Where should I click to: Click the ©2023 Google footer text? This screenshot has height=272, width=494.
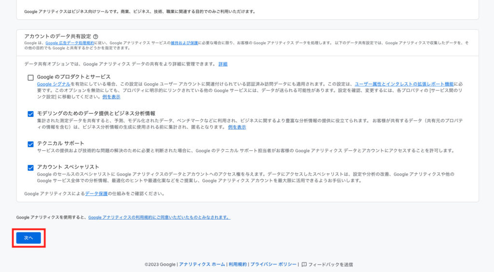coord(160,264)
